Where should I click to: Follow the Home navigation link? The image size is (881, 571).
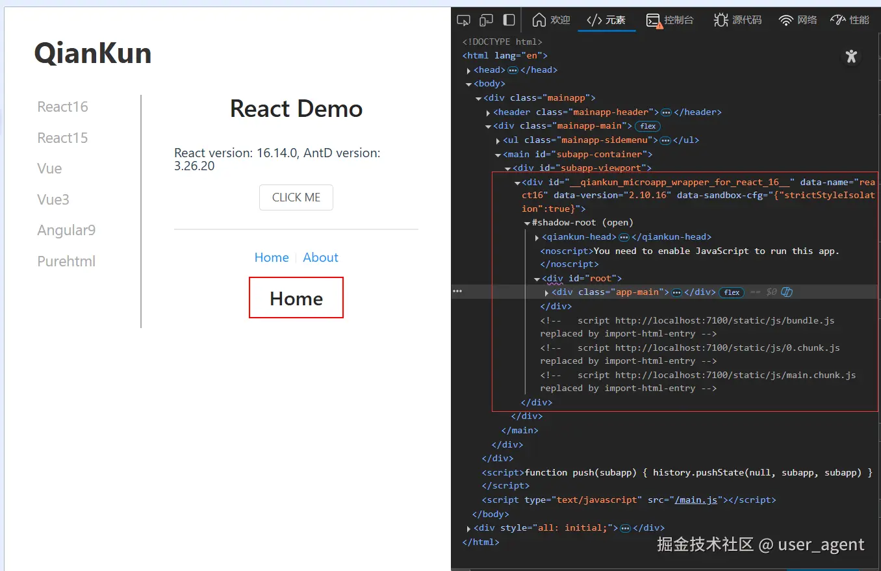[272, 257]
